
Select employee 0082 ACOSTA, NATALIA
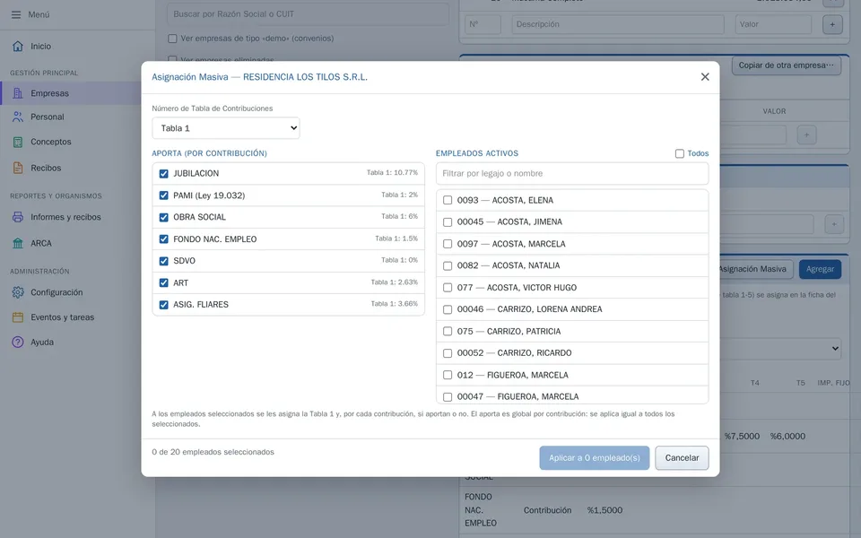[x=448, y=265]
